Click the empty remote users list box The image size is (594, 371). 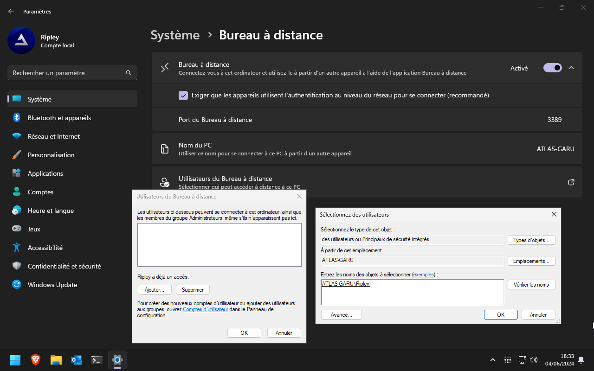(x=220, y=245)
